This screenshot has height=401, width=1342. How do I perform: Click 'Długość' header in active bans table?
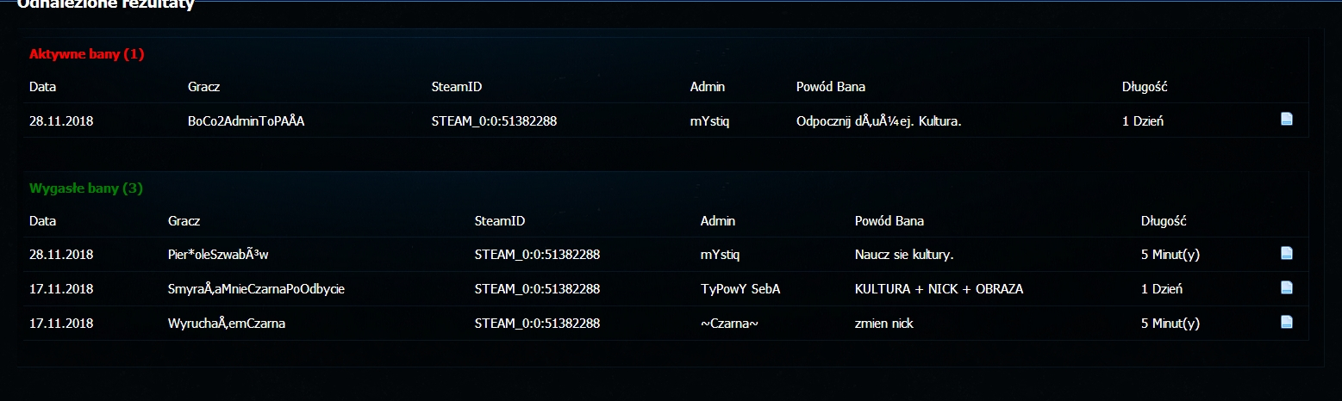click(1144, 87)
